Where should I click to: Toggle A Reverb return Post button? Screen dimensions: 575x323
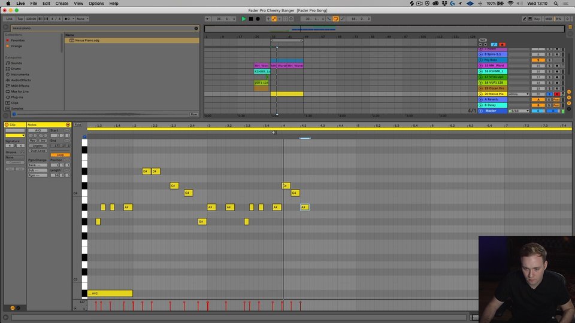point(556,100)
